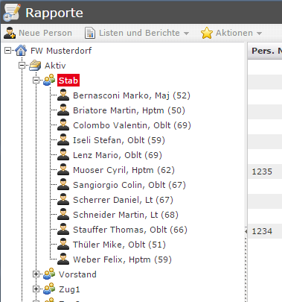The width and height of the screenshot is (282, 302).
Task: Select Schneider Martin, Lt (68)
Action: (x=126, y=215)
